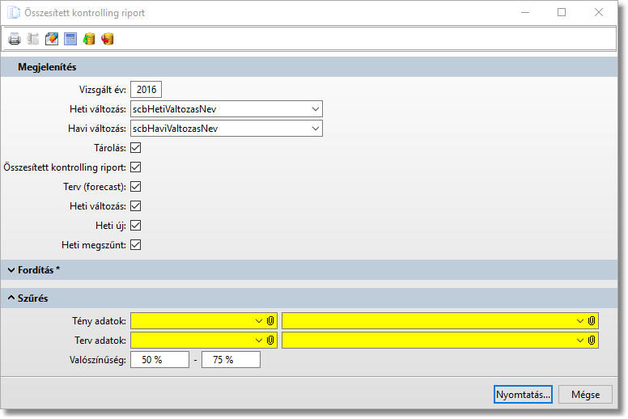Close the Összesített kontrolling riport window
The width and height of the screenshot is (628, 419).
point(599,12)
